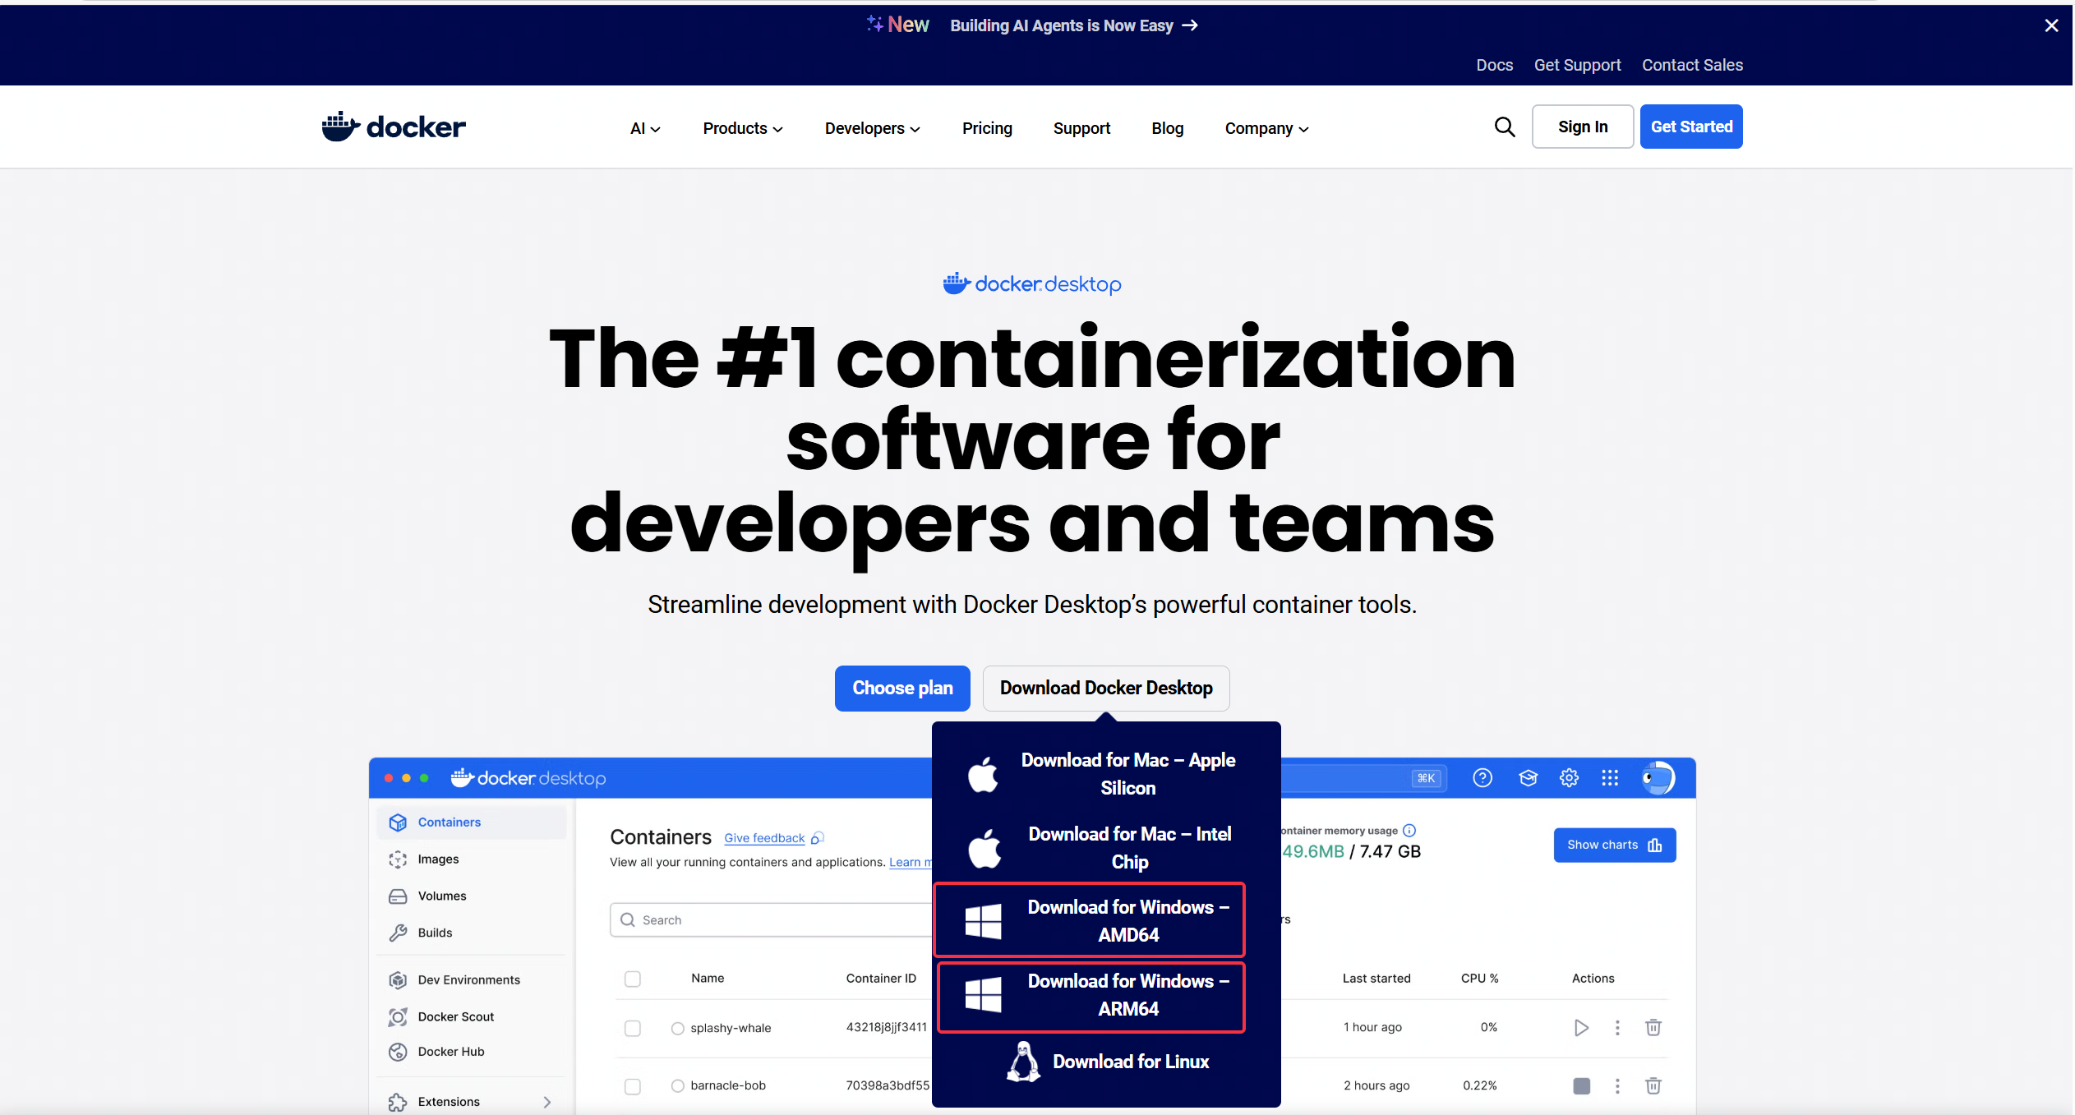Viewport: 2075px width, 1115px height.
Task: Click the Sign In button
Action: point(1582,127)
